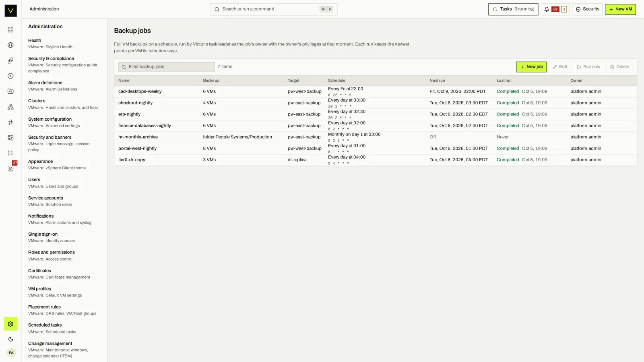Click the Edit button with pencil icon

pos(560,67)
